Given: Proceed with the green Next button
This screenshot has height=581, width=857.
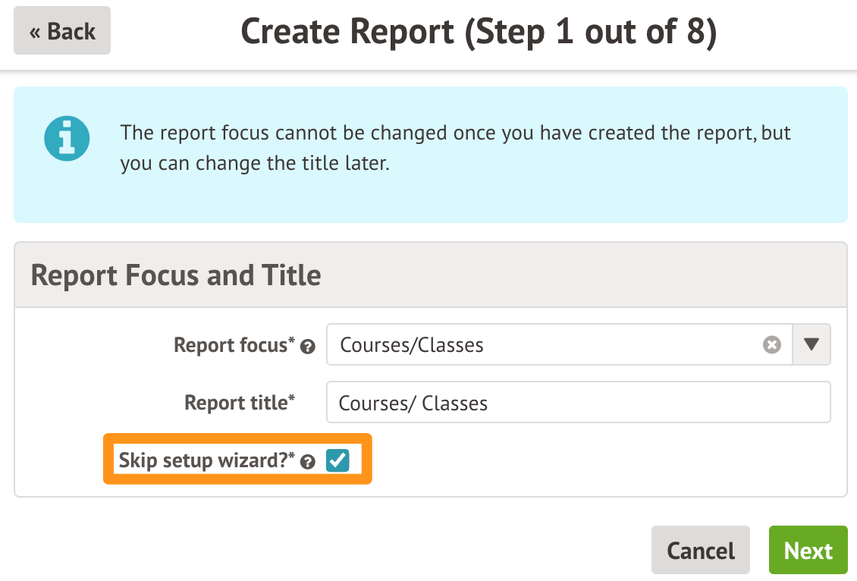Looking at the screenshot, I should click(x=808, y=550).
